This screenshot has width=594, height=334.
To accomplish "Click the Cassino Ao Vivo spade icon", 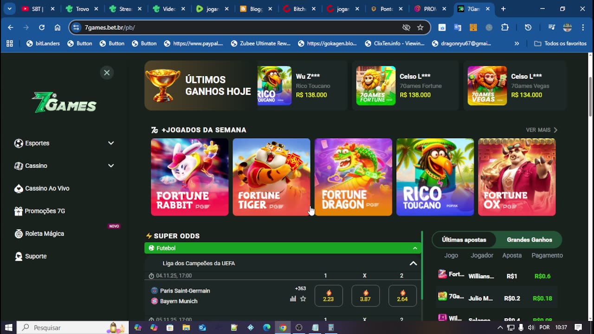I will [19, 188].
